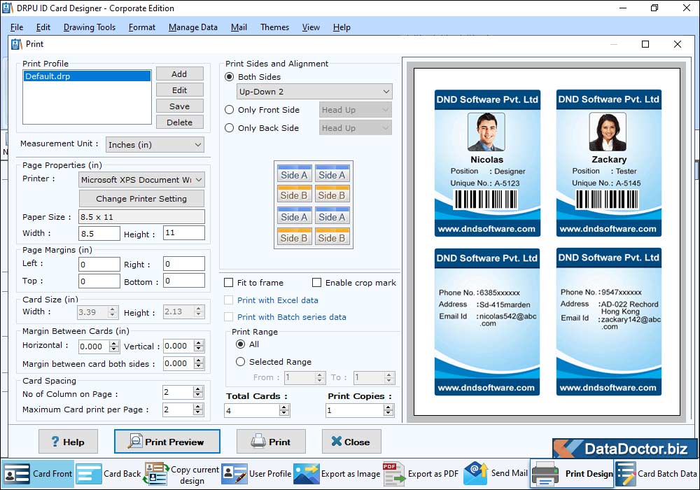Viewport: 700px width, 490px height.
Task: Select the Both Sides radio button
Action: click(x=229, y=77)
